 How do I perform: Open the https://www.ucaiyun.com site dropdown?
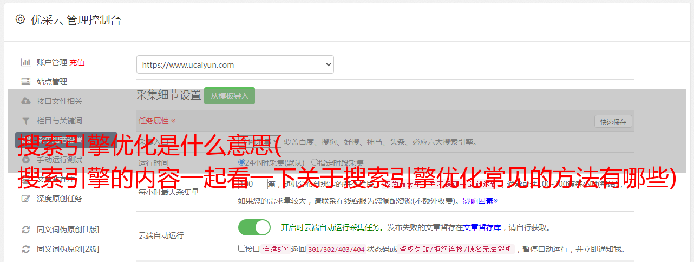[235, 64]
